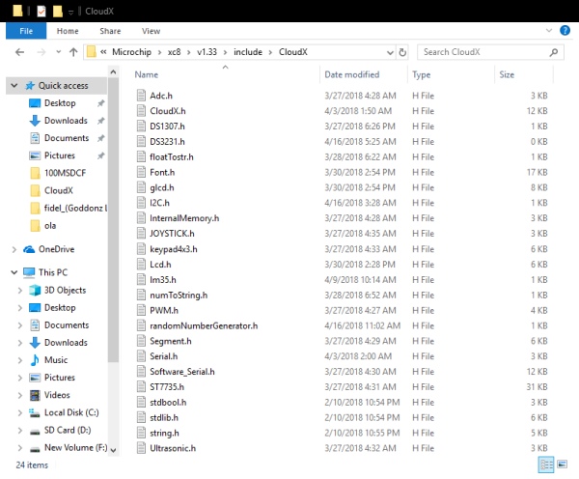Open 100MSDCF folder in sidebar

(65, 173)
